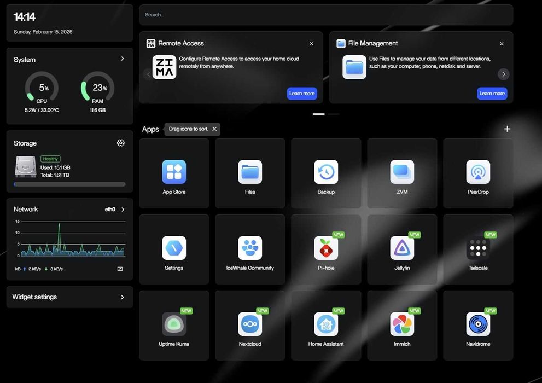The width and height of the screenshot is (542, 383).
Task: Open the App Store app
Action: click(174, 172)
